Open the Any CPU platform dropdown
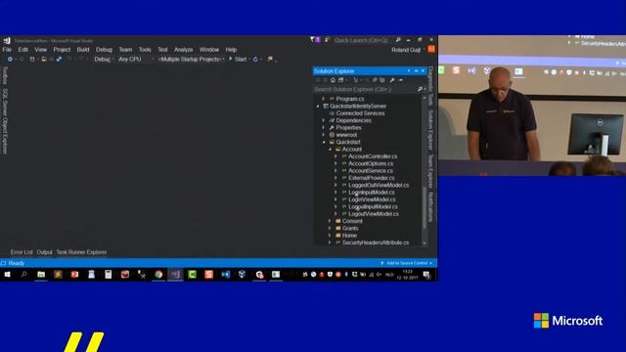The width and height of the screenshot is (626, 352). [x=136, y=59]
